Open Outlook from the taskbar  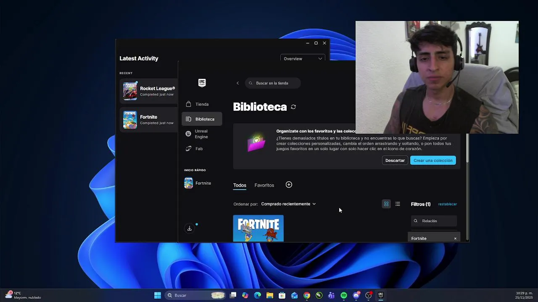pyautogui.click(x=294, y=295)
